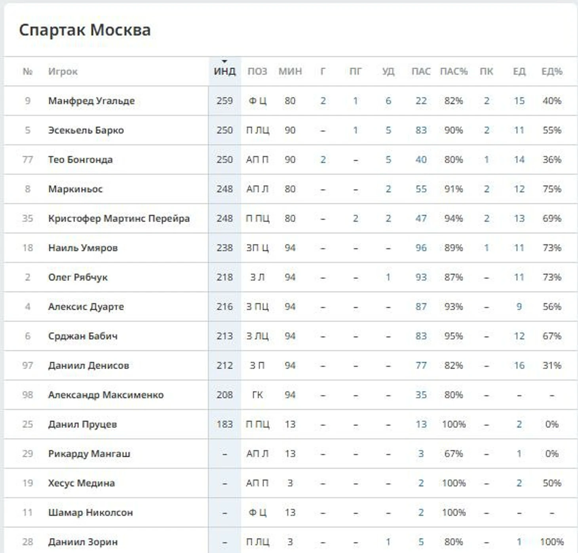Open Олег Рябчук player link
Screen dimensions: 578x553
(78, 277)
